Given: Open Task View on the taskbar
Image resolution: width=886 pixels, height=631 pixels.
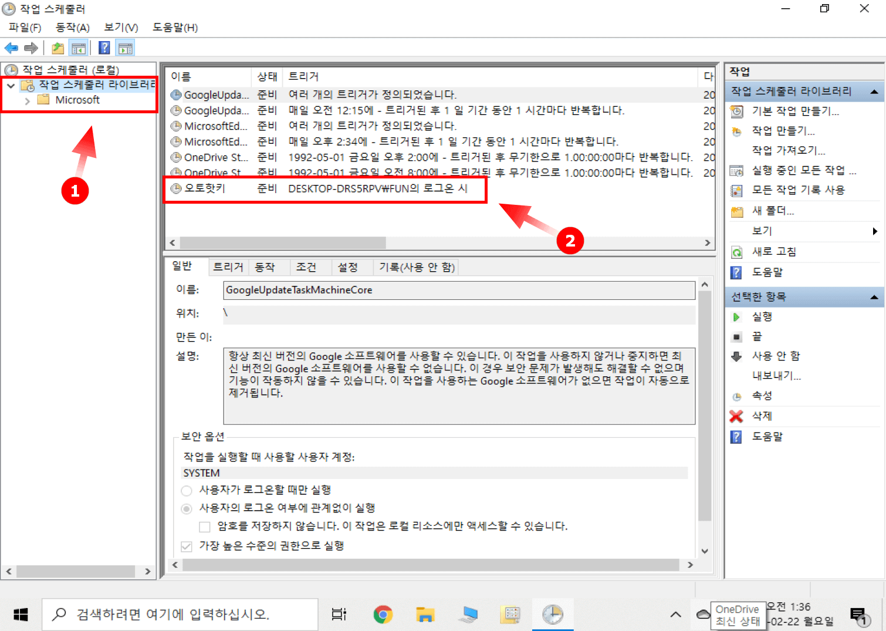Looking at the screenshot, I should (339, 615).
